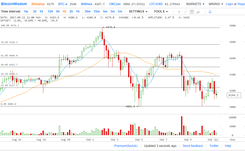Click the Send feedback link
Viewport: 245px width, 151px height.
pos(193,146)
